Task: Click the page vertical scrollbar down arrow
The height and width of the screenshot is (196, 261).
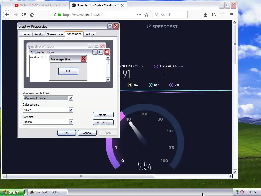Action: [235, 171]
